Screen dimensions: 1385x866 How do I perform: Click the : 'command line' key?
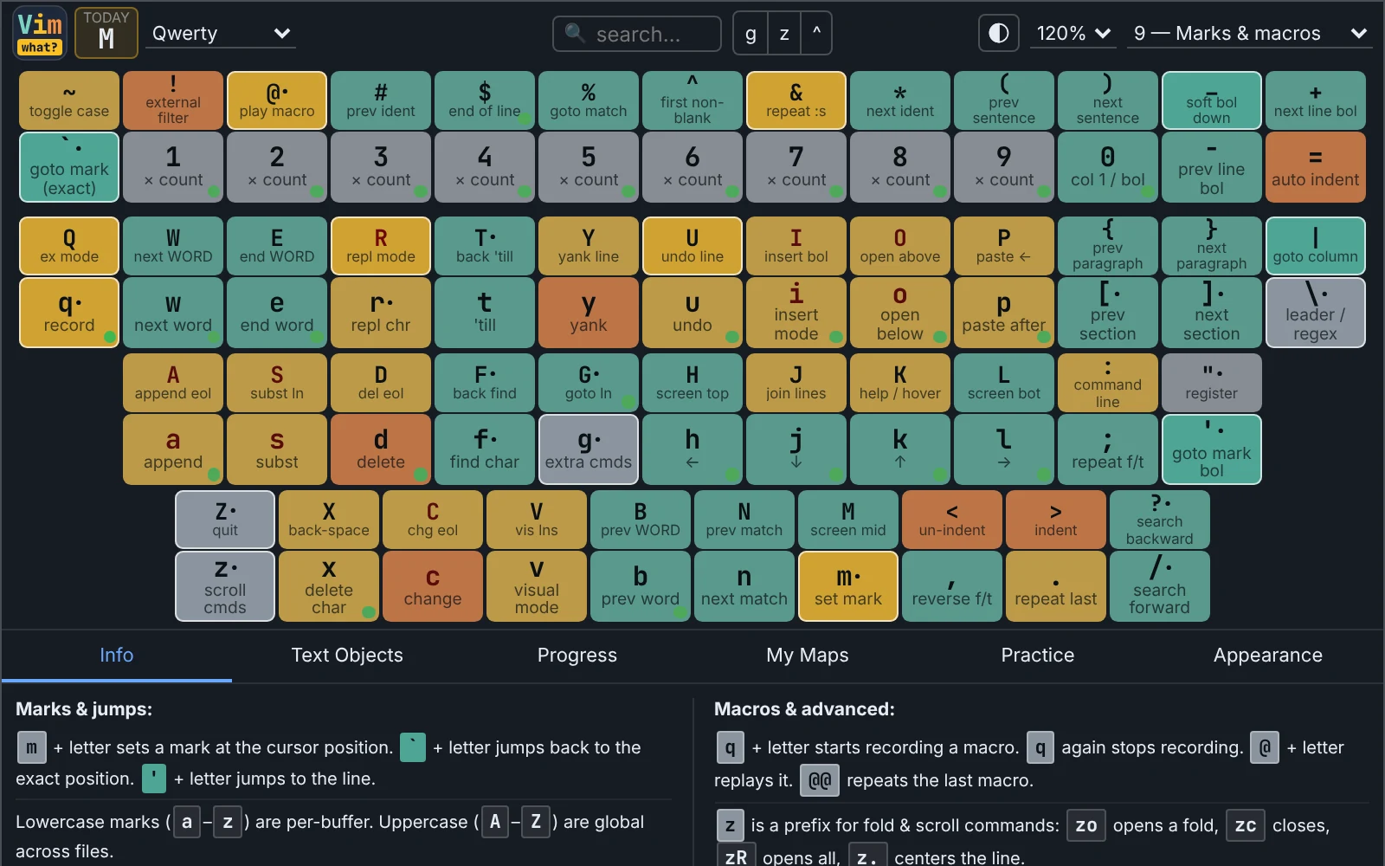(1108, 383)
